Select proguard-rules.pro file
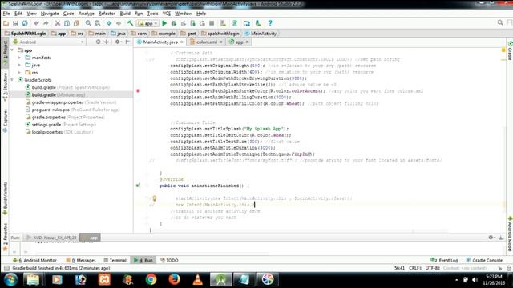513x288 pixels. (x=72, y=110)
